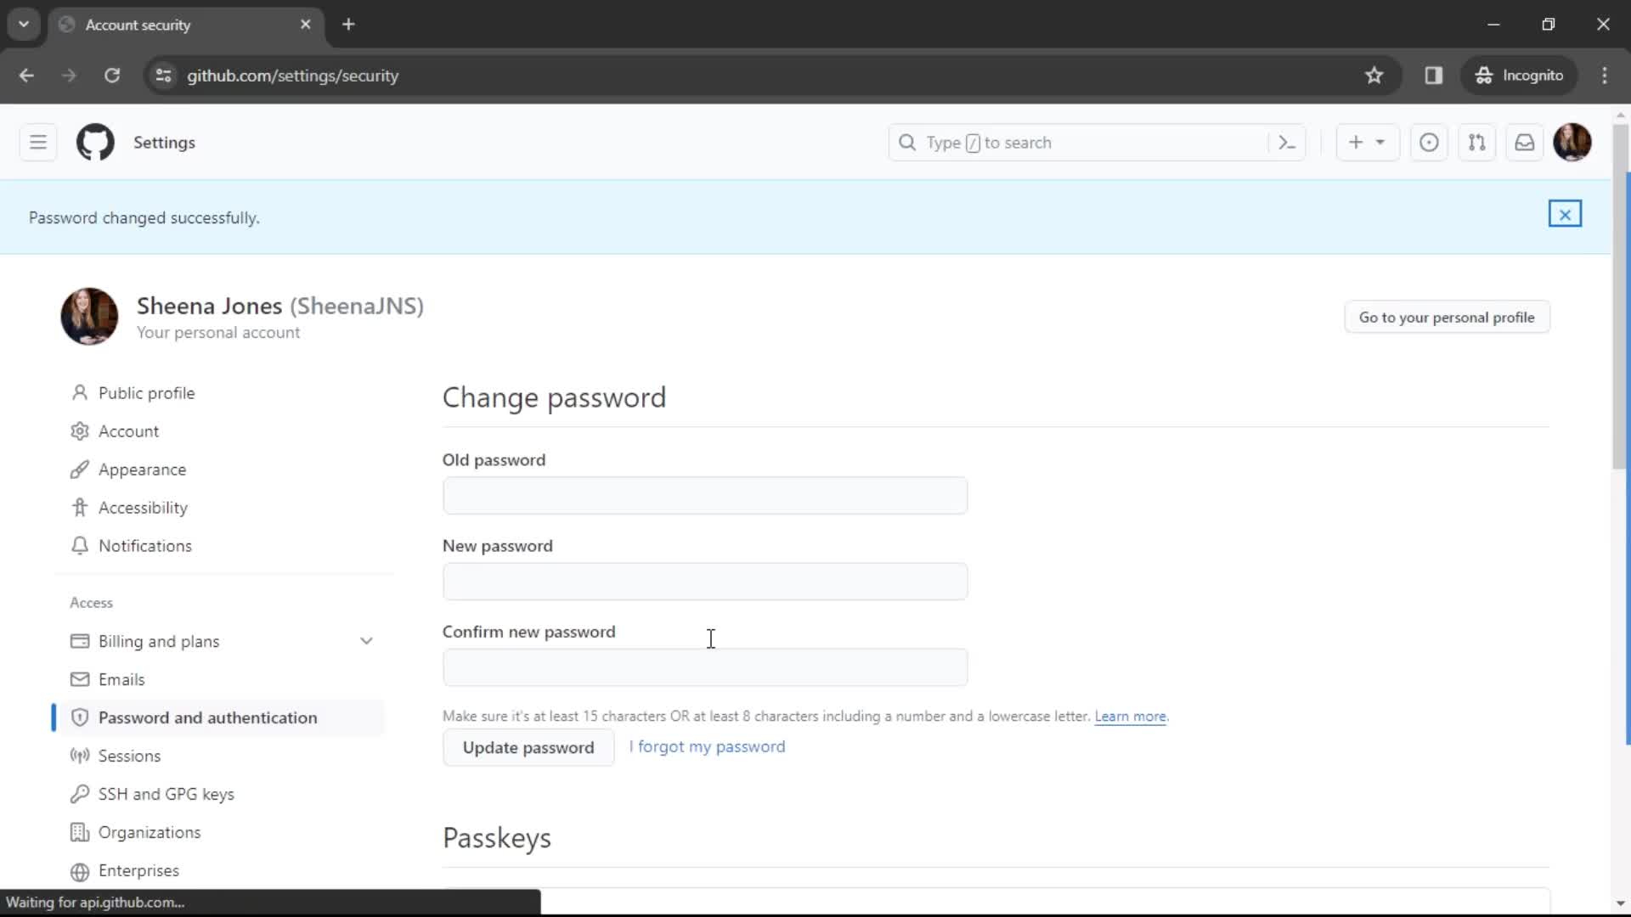
Task: Open the Notifications inbox icon
Action: tap(1525, 143)
